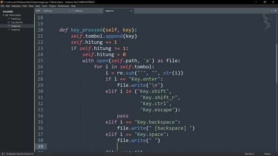Click line number 20 in the gutter
278x156 pixels.
point(40,30)
